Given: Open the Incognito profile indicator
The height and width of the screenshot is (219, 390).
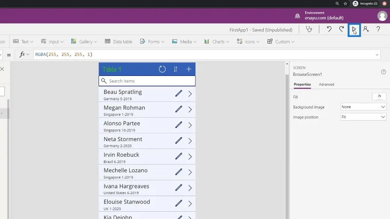Looking at the screenshot, I should click(365, 3).
